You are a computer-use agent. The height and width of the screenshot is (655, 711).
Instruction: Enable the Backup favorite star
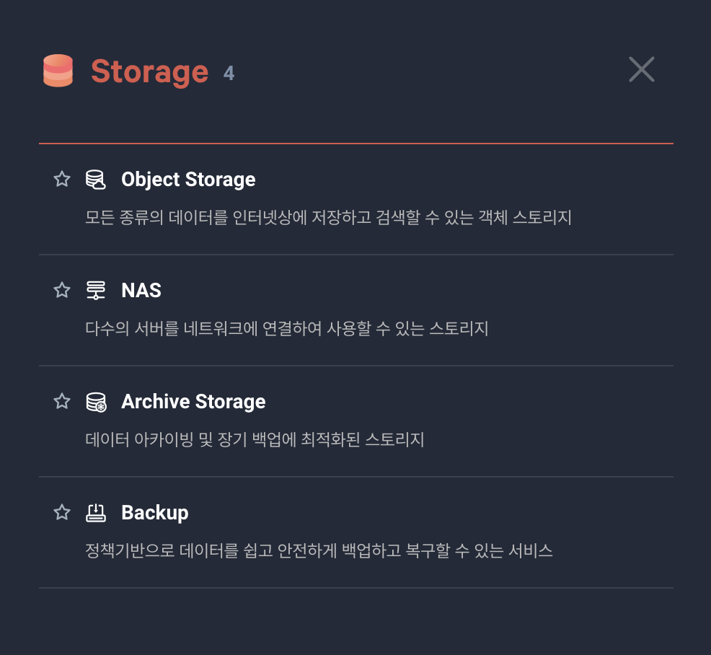tap(61, 513)
